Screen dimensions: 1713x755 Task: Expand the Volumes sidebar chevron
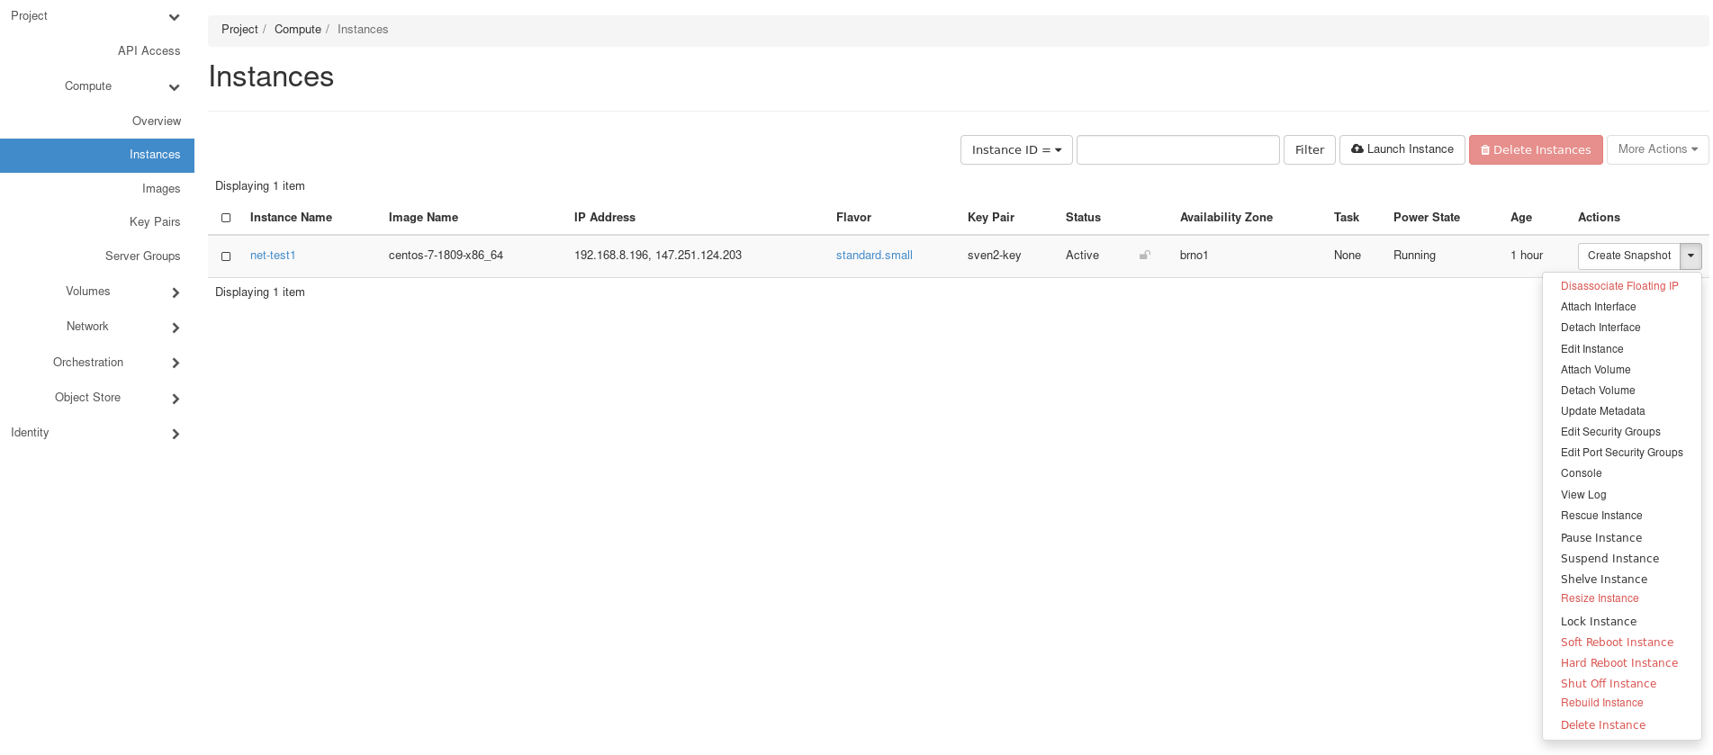(x=176, y=292)
